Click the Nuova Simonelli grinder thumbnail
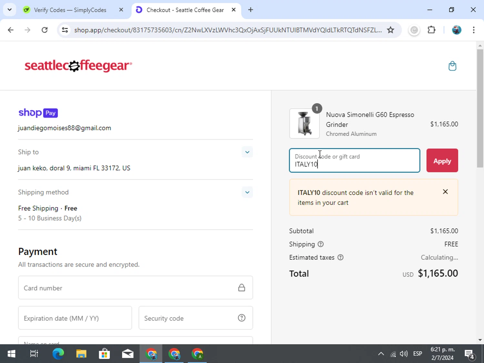The width and height of the screenshot is (484, 363). [x=304, y=124]
